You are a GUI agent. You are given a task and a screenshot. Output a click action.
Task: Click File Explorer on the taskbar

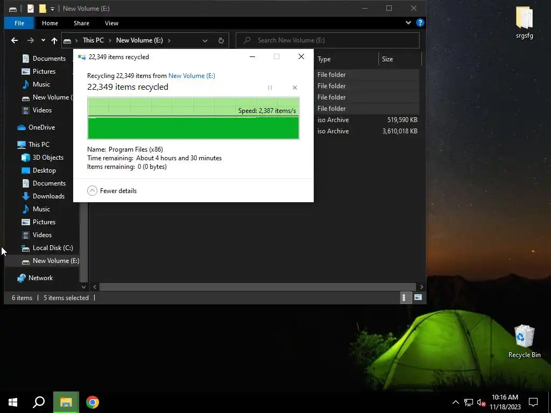click(66, 402)
